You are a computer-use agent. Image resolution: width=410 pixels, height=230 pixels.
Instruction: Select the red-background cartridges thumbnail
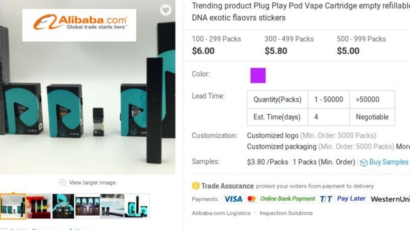coord(39,206)
